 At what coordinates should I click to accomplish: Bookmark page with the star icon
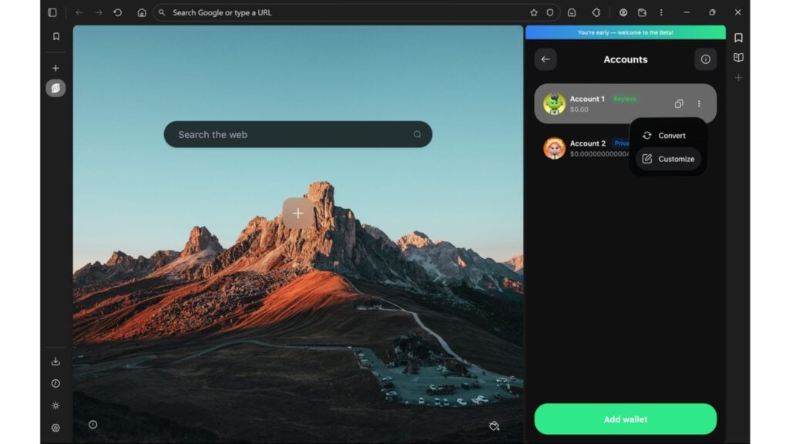point(533,12)
